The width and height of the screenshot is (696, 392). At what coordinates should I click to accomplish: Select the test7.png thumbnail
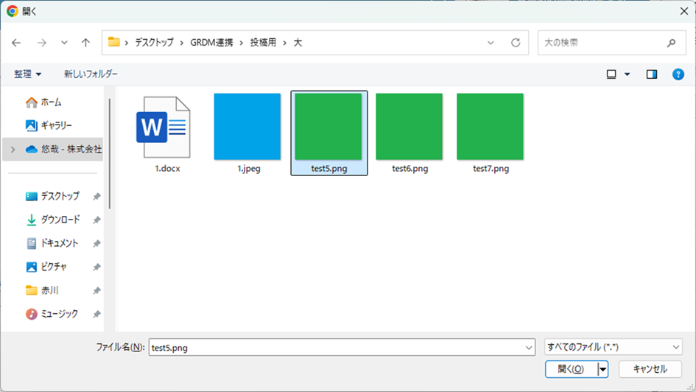pos(490,127)
